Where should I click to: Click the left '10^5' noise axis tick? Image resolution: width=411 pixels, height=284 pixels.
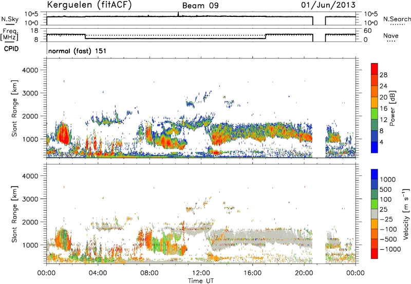31,14
